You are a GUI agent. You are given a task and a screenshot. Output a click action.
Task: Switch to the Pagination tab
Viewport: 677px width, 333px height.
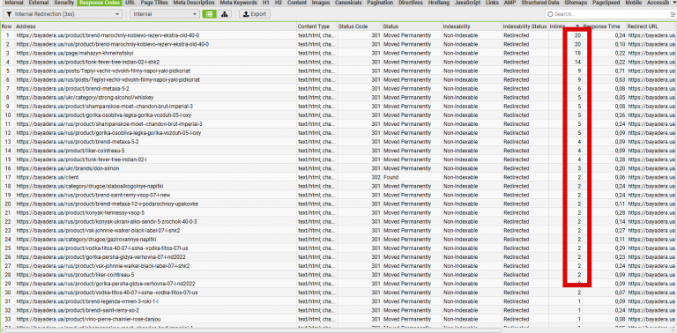click(x=381, y=3)
